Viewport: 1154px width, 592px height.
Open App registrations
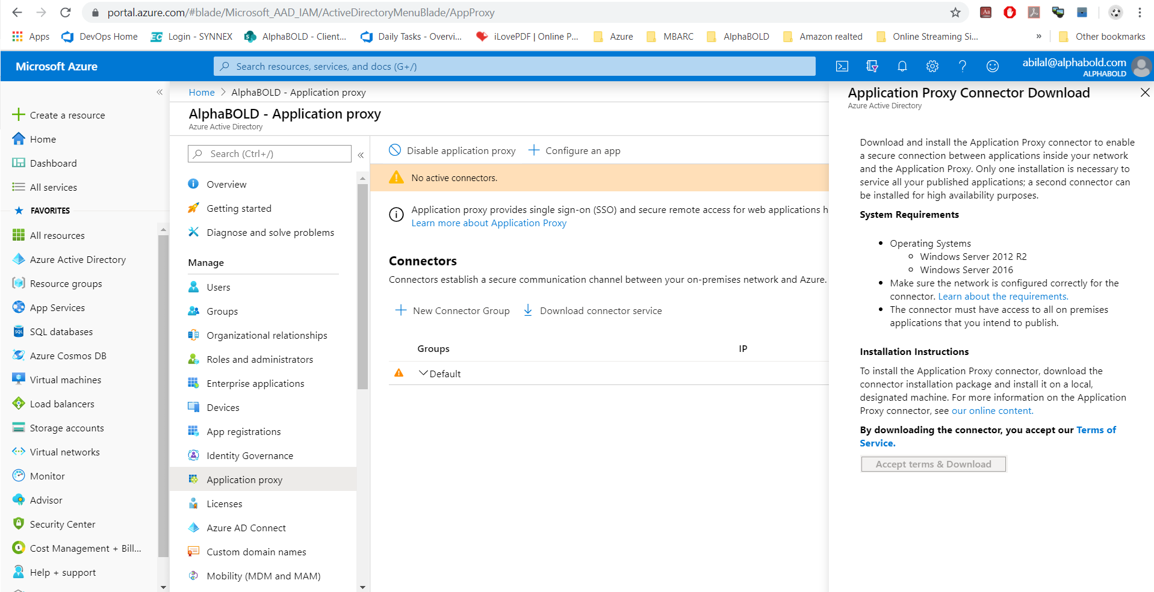(x=243, y=431)
